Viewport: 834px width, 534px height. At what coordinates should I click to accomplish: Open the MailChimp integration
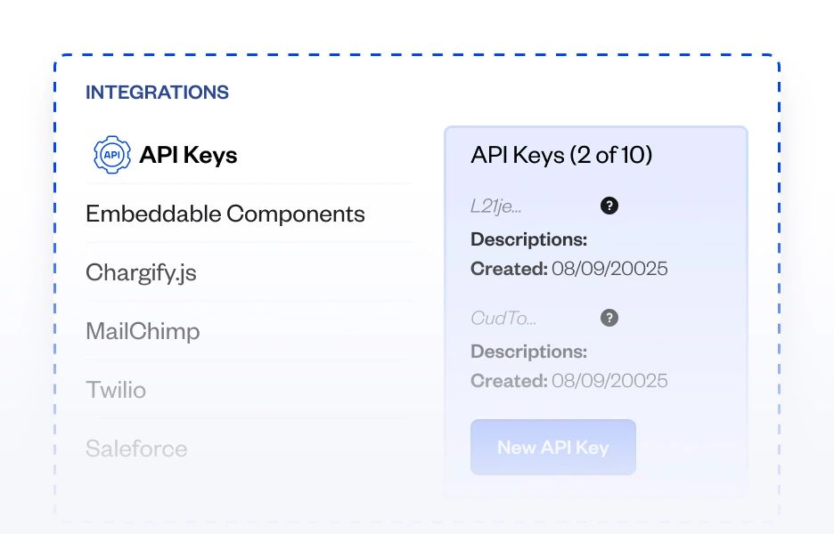pos(143,331)
